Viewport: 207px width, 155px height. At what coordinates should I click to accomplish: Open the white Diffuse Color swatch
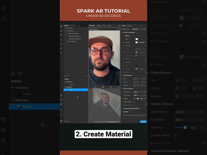click(x=136, y=39)
